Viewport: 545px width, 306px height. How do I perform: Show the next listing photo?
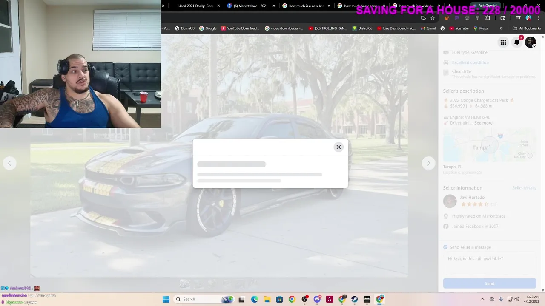428,163
